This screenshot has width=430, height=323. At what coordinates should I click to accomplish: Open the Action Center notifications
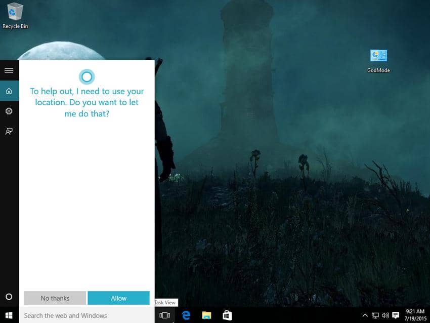[x=396, y=315]
